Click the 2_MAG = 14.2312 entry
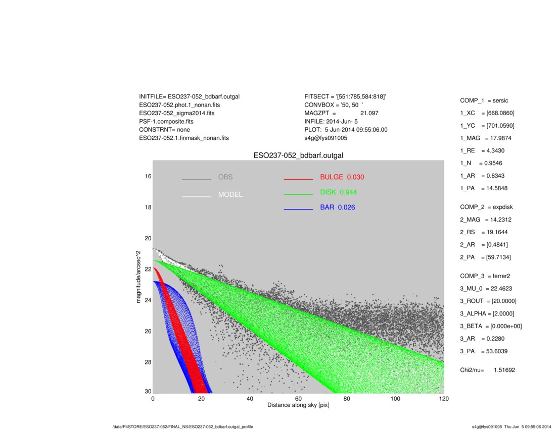This screenshot has width=556, height=429. (486, 220)
